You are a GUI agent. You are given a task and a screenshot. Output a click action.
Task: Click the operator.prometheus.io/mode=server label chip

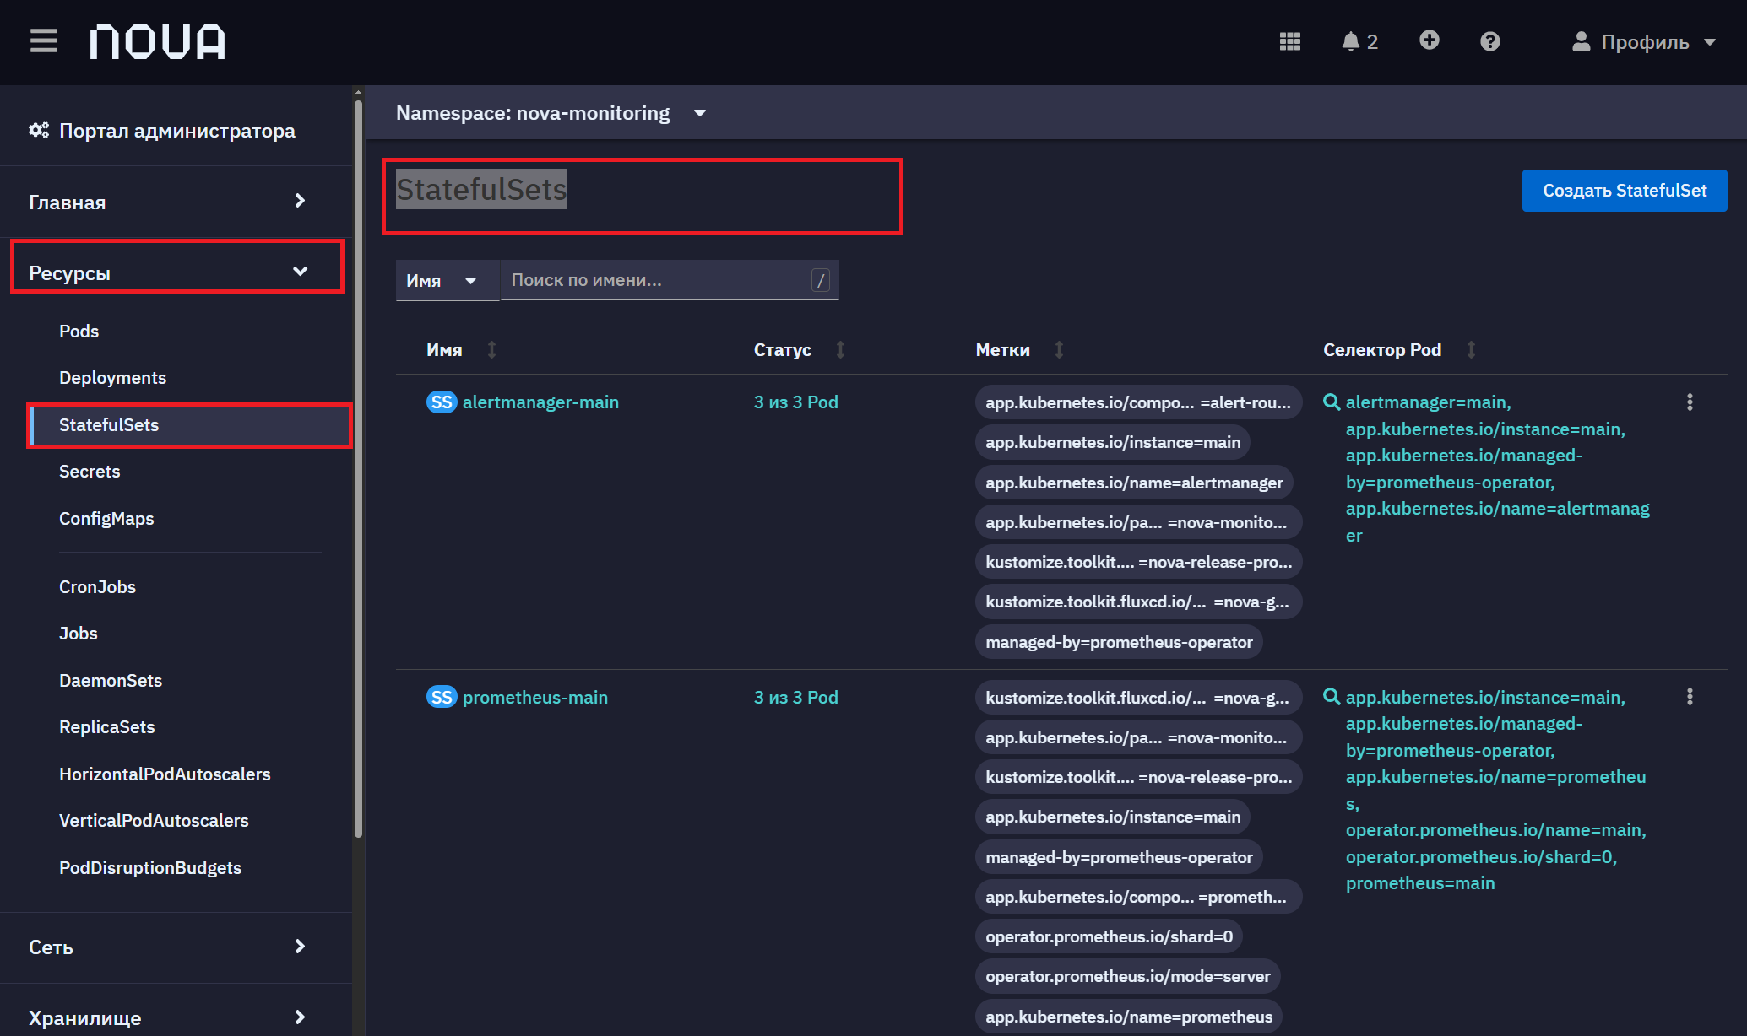coord(1127,976)
